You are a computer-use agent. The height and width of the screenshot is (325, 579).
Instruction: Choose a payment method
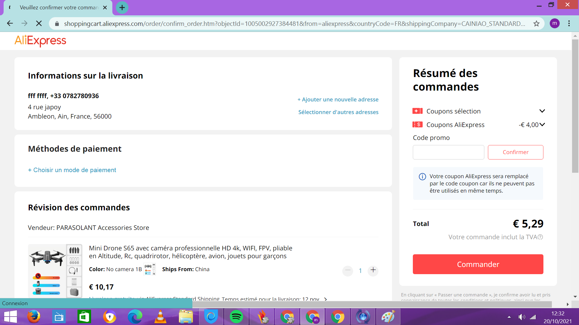coord(72,170)
